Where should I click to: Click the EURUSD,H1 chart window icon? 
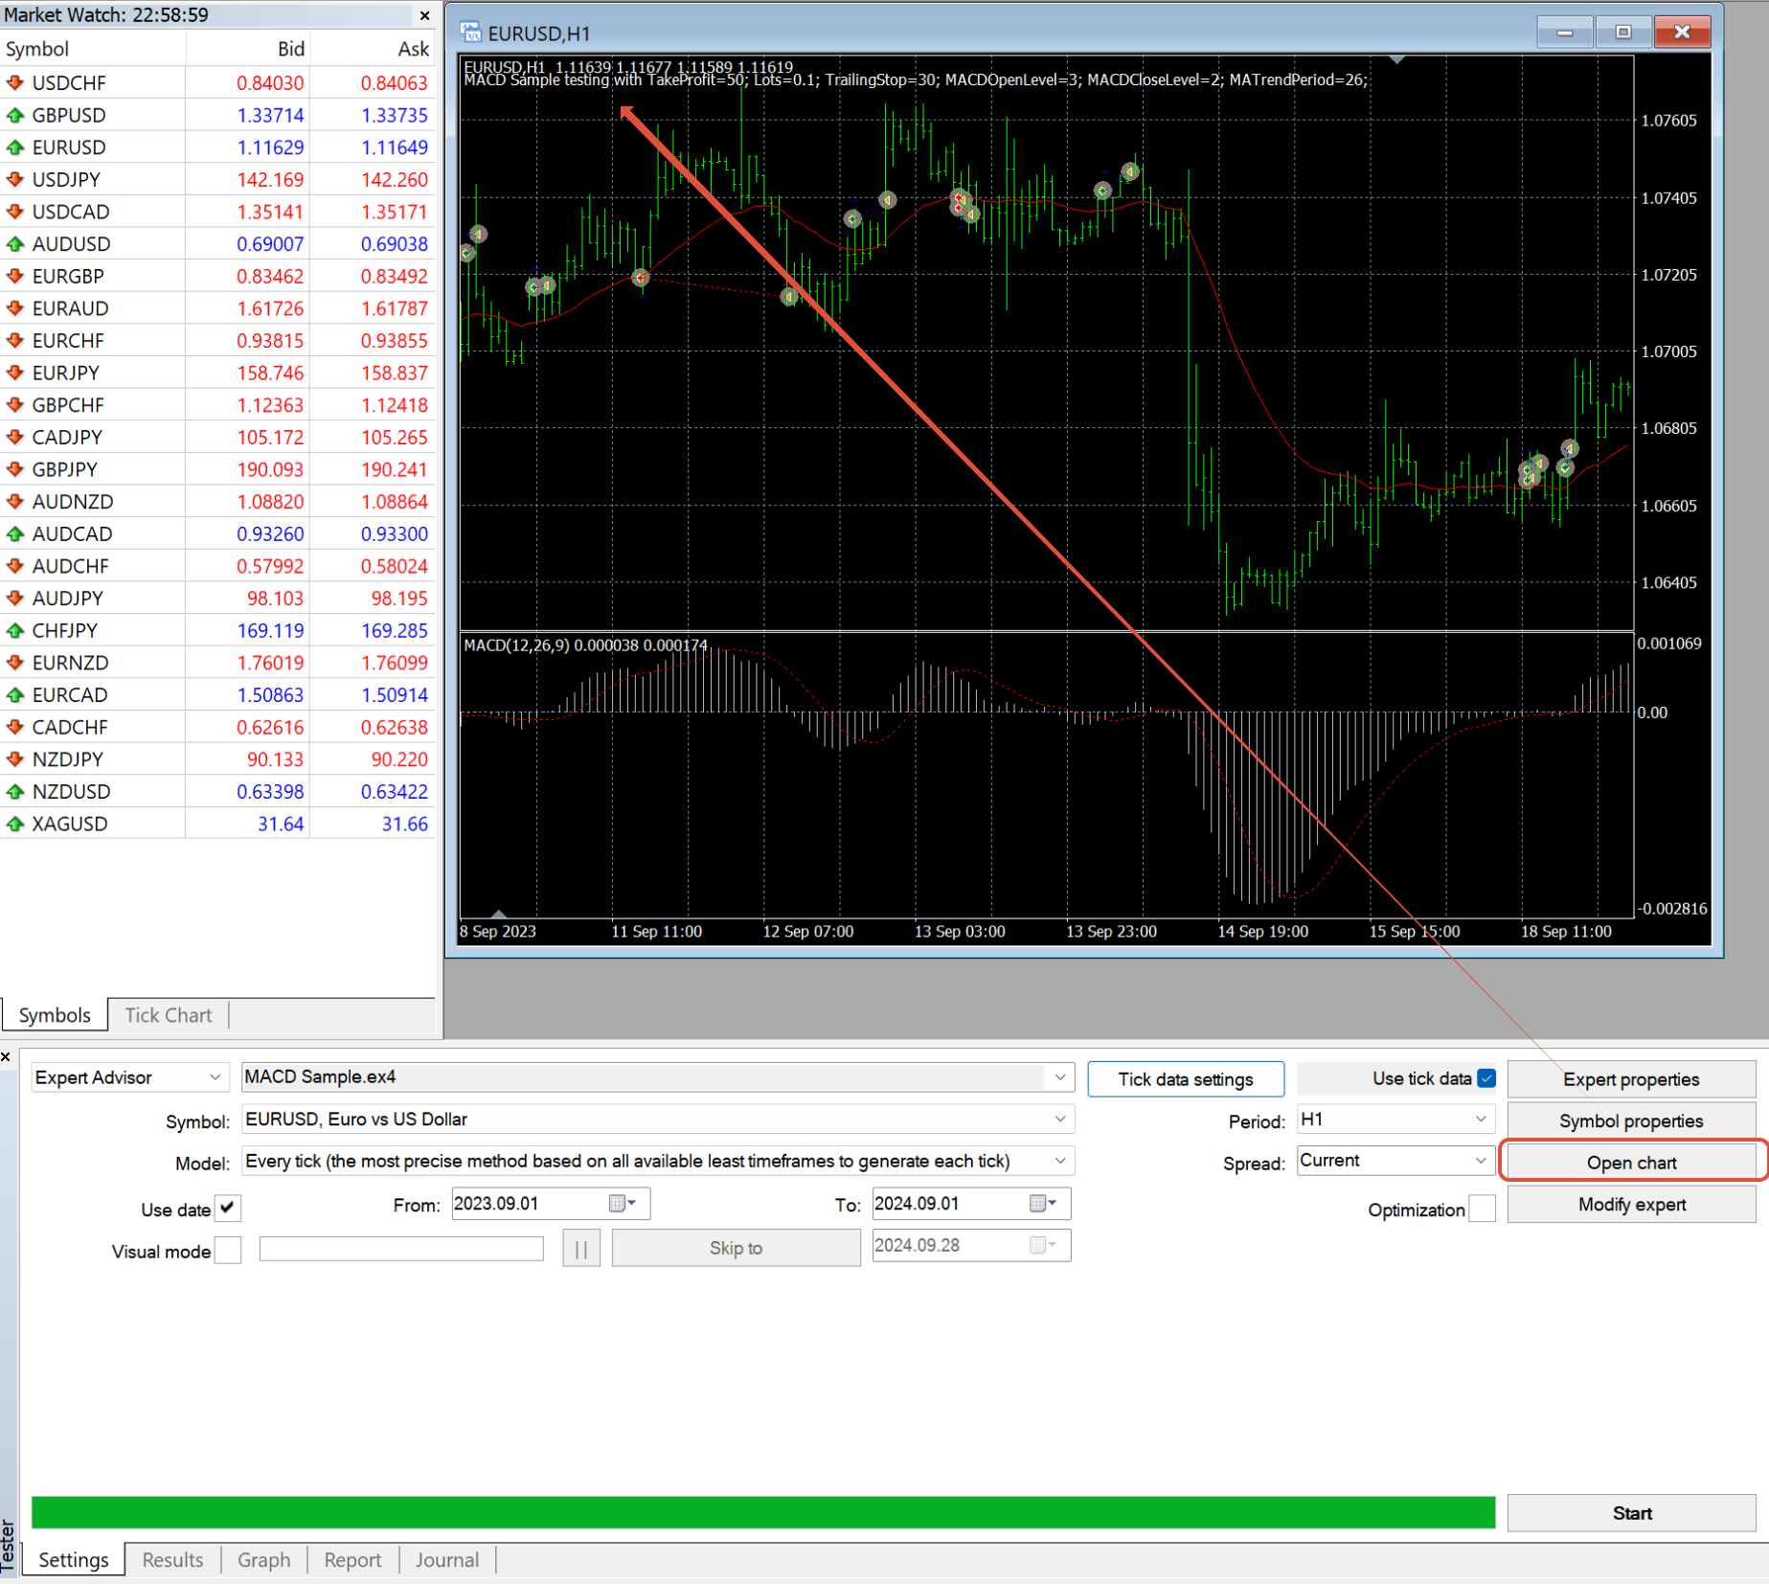click(x=470, y=33)
